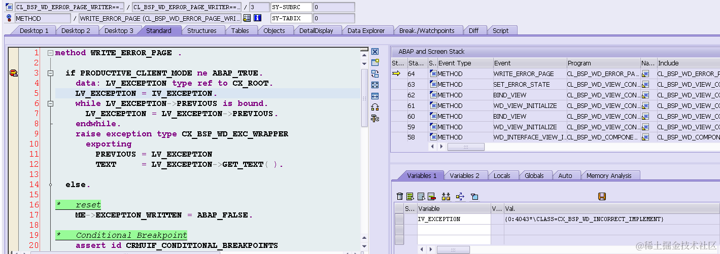720x254 pixels.
Task: Switch to the Desktop 1 tab
Action: 34,30
